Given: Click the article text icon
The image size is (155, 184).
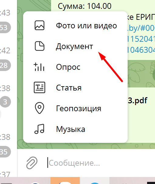Looking at the screenshot, I should (40, 87).
